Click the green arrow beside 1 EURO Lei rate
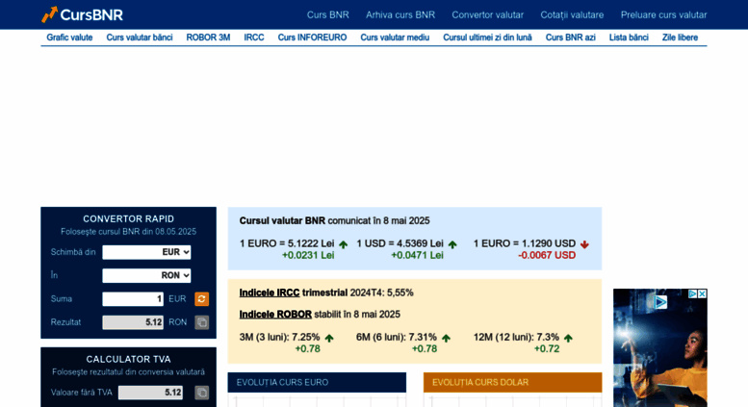The image size is (748, 407). click(344, 244)
